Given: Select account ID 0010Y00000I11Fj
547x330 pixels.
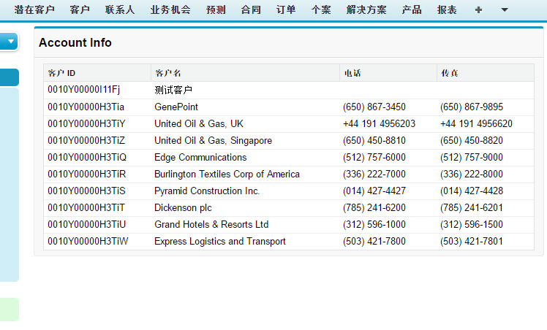Looking at the screenshot, I should coord(83,90).
